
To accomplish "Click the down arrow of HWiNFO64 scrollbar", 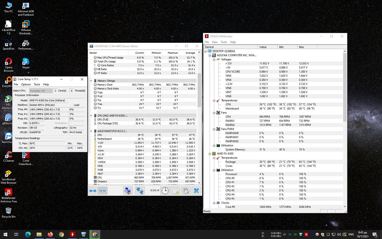I will tap(199, 183).
